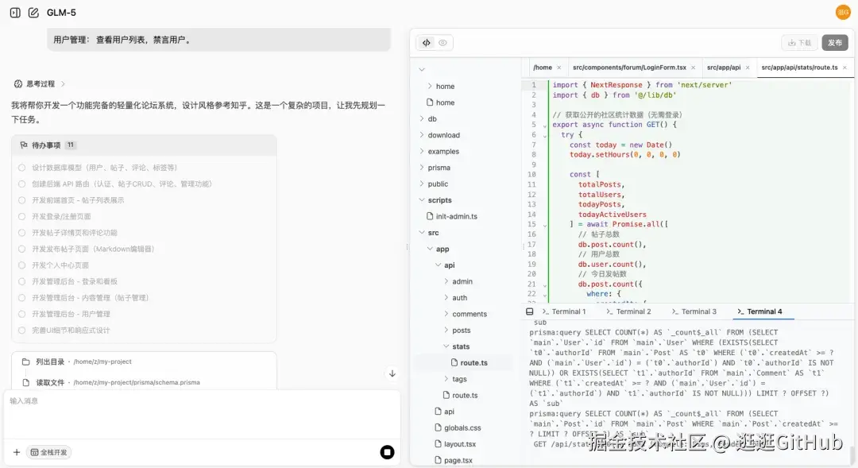Switch to Terminal 3 tab
The height and width of the screenshot is (468, 858).
(694, 311)
